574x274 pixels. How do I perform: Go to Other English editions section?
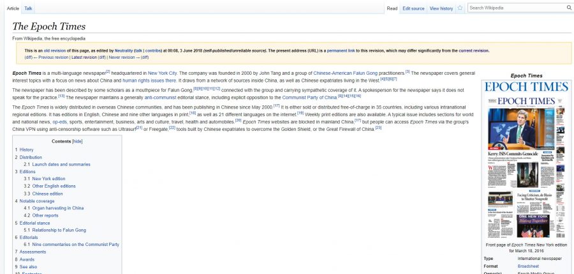[x=54, y=186]
